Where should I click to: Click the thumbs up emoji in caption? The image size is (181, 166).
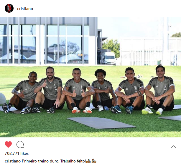pos(88,161)
